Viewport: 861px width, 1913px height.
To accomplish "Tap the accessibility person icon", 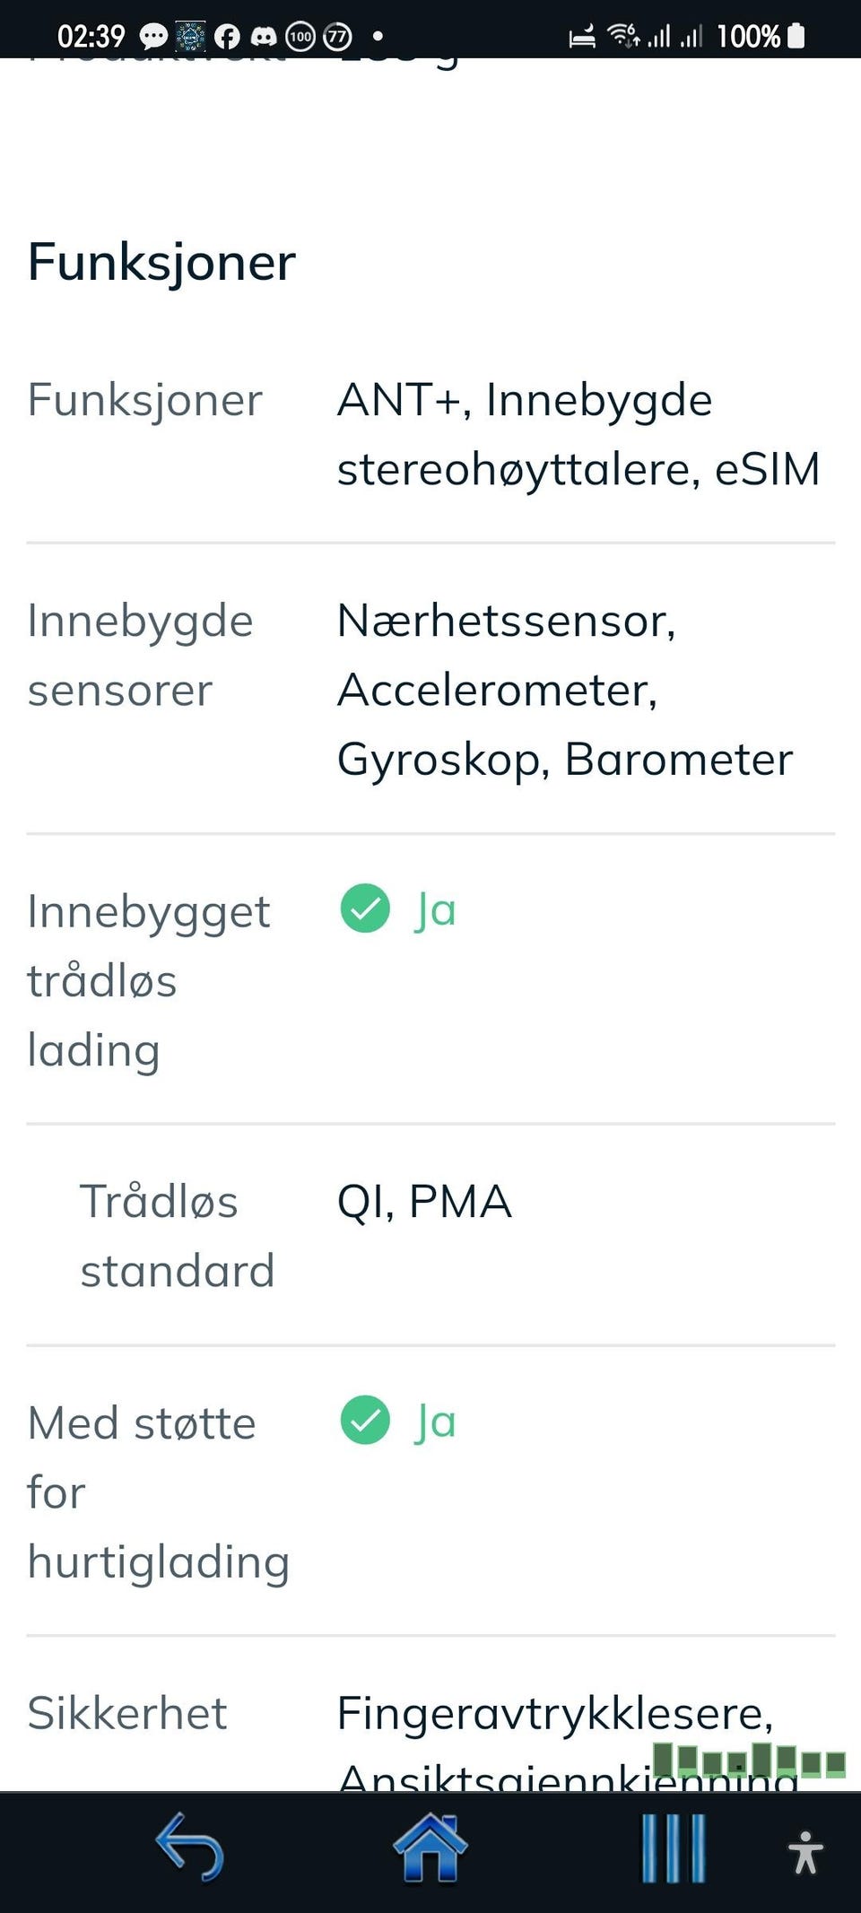I will point(805,1852).
